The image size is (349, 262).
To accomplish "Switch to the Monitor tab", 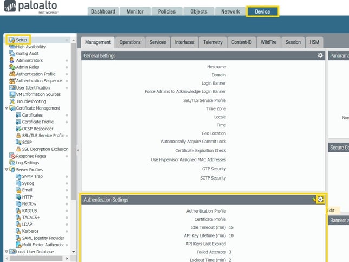I will tap(135, 11).
